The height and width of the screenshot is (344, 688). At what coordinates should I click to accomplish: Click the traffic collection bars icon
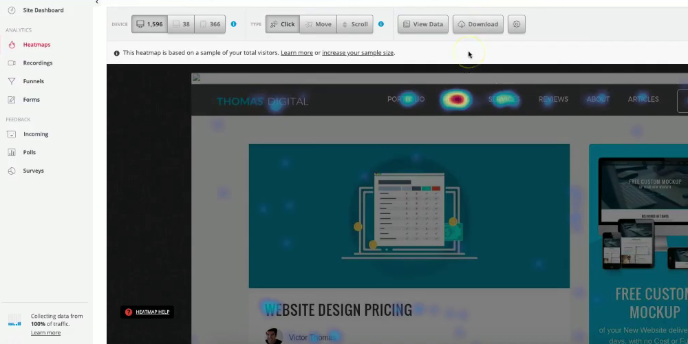tap(14, 321)
